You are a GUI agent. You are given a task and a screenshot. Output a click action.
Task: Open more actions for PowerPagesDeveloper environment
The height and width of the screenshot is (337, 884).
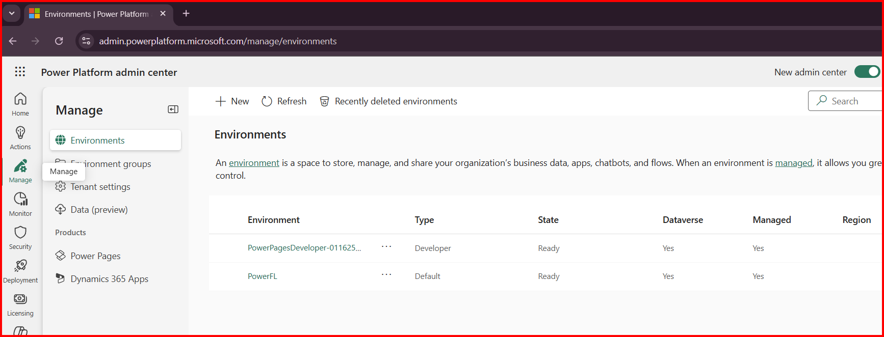tap(386, 247)
